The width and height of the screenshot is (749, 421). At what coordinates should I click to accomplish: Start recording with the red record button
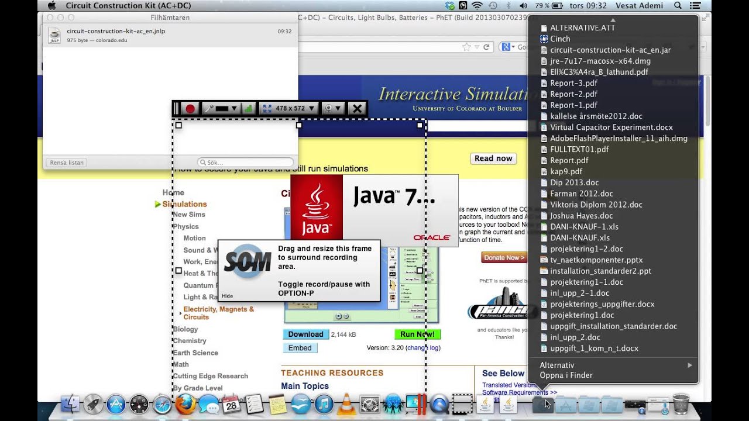pos(190,108)
